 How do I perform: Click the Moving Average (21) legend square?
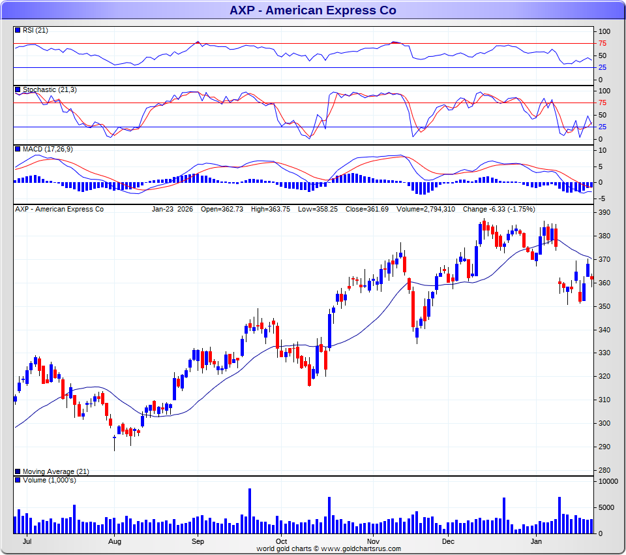18,471
